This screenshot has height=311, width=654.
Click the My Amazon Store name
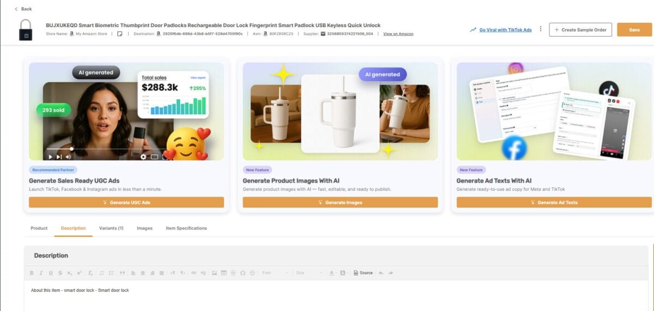tap(91, 34)
